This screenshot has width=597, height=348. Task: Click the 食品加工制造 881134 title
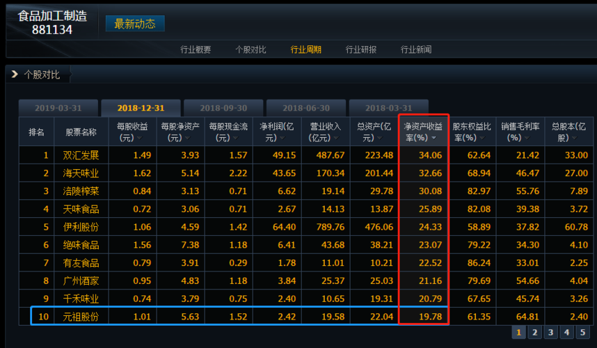52,22
